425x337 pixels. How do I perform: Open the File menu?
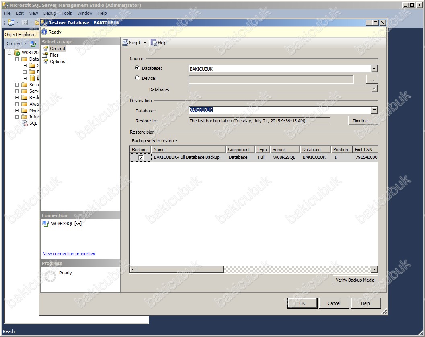coord(7,13)
